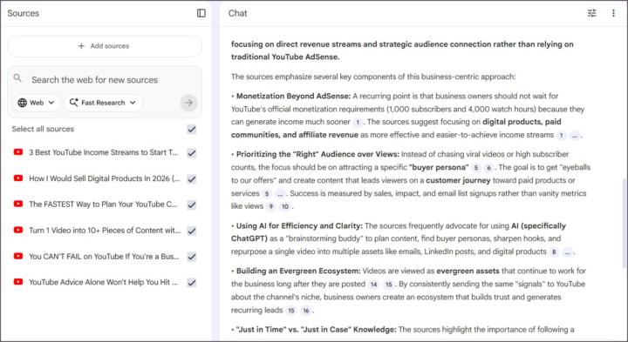The height and width of the screenshot is (342, 628).
Task: Toggle the Select all sources checkbox
Action: pos(192,129)
